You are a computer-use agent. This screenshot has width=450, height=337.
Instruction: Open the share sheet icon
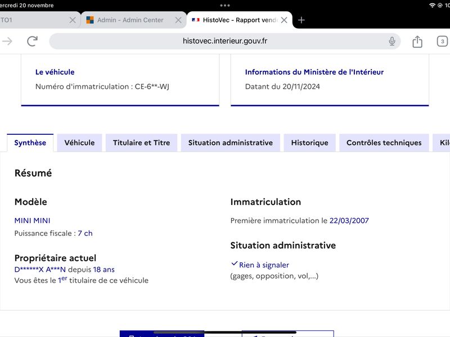click(x=417, y=42)
